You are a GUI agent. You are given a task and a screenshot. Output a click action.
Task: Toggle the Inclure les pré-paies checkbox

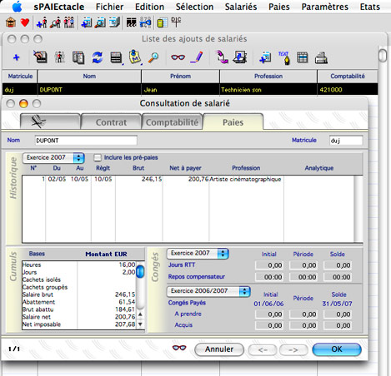pyautogui.click(x=98, y=158)
